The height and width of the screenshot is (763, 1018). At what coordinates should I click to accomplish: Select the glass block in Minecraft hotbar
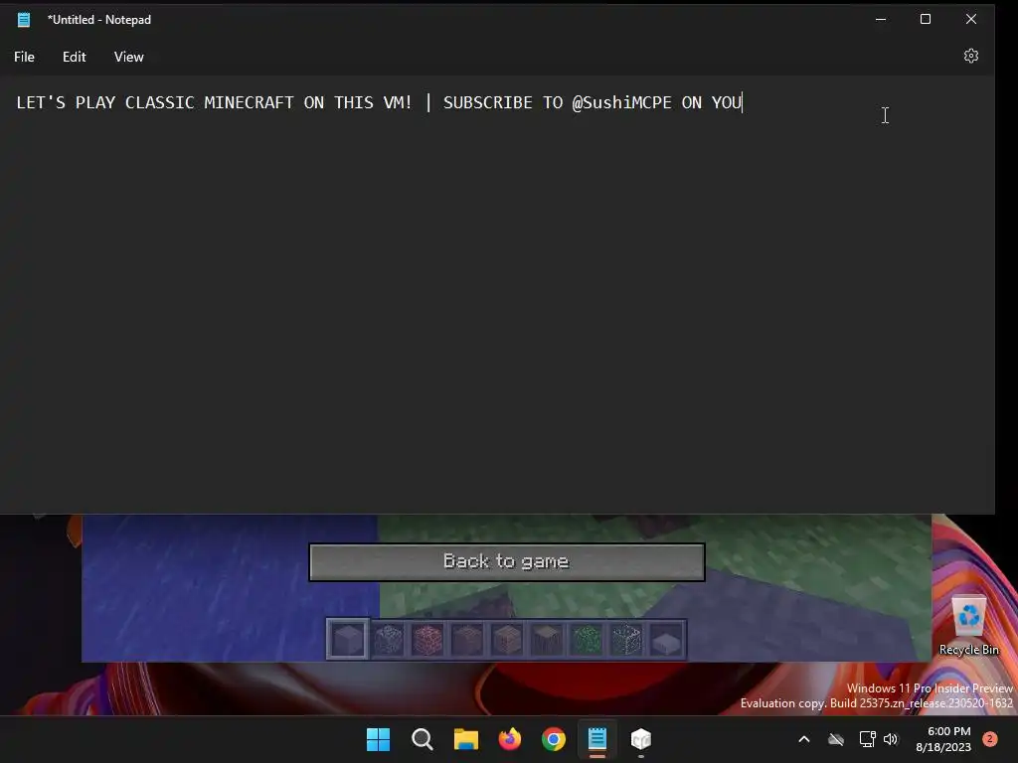tap(626, 640)
